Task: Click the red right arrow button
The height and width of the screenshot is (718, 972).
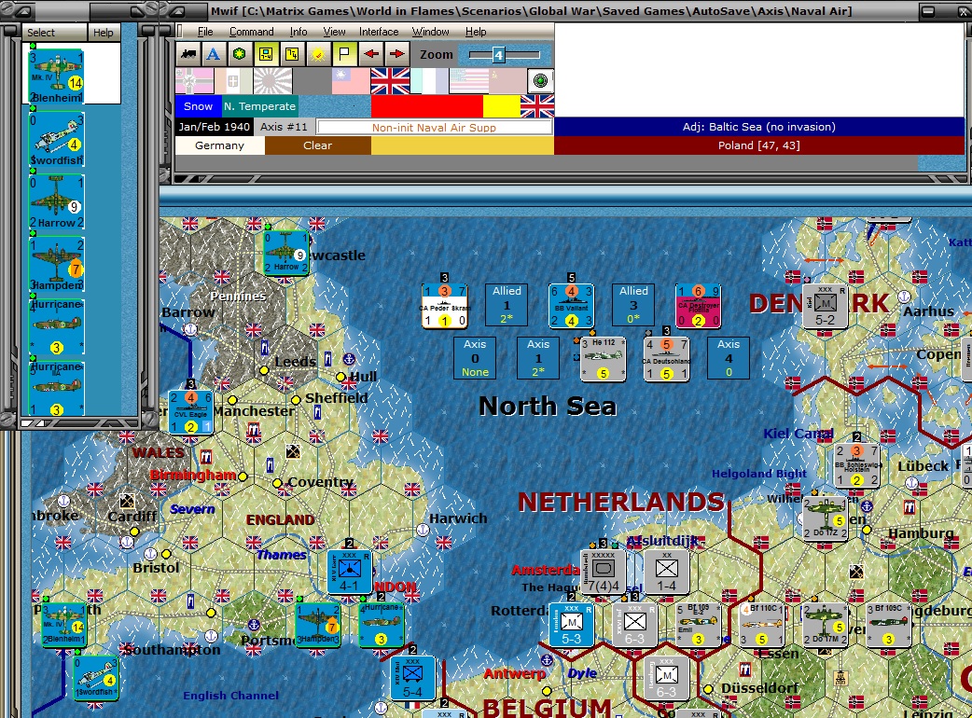Action: pyautogui.click(x=396, y=54)
